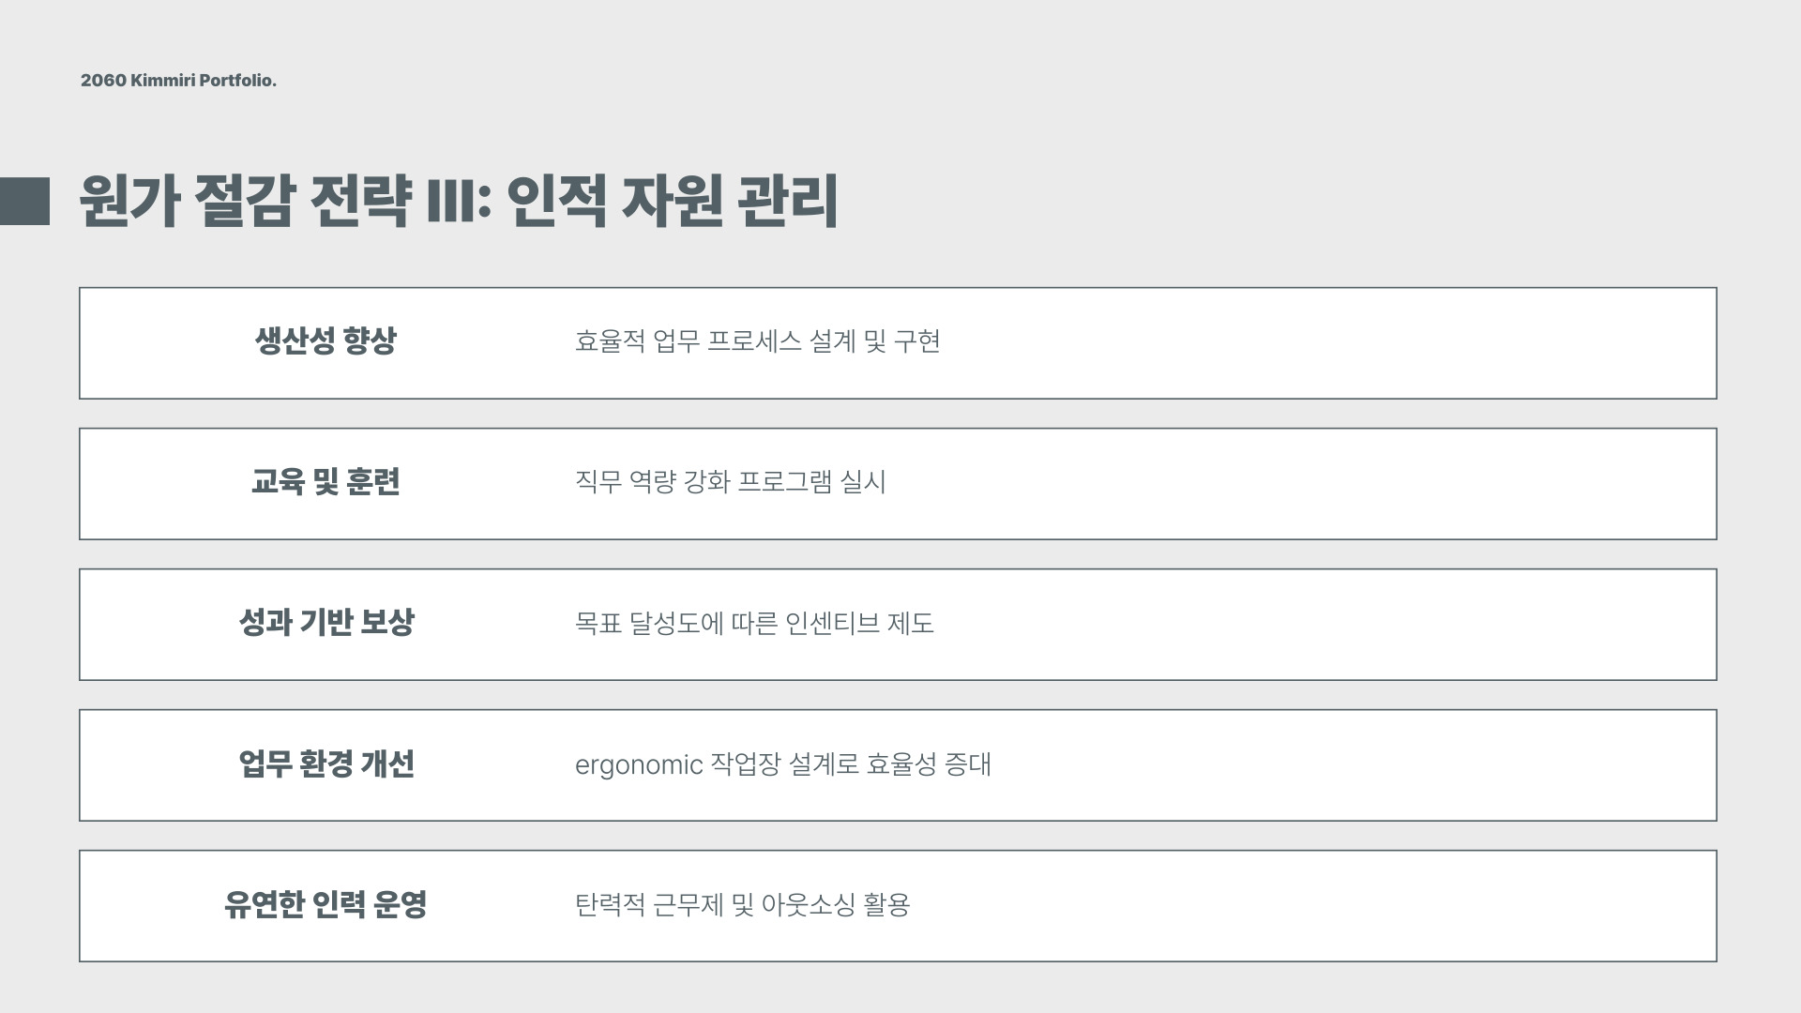Click the text 직무 역량 강화 프로그램 실시
This screenshot has width=1801, height=1013.
pyautogui.click(x=731, y=482)
